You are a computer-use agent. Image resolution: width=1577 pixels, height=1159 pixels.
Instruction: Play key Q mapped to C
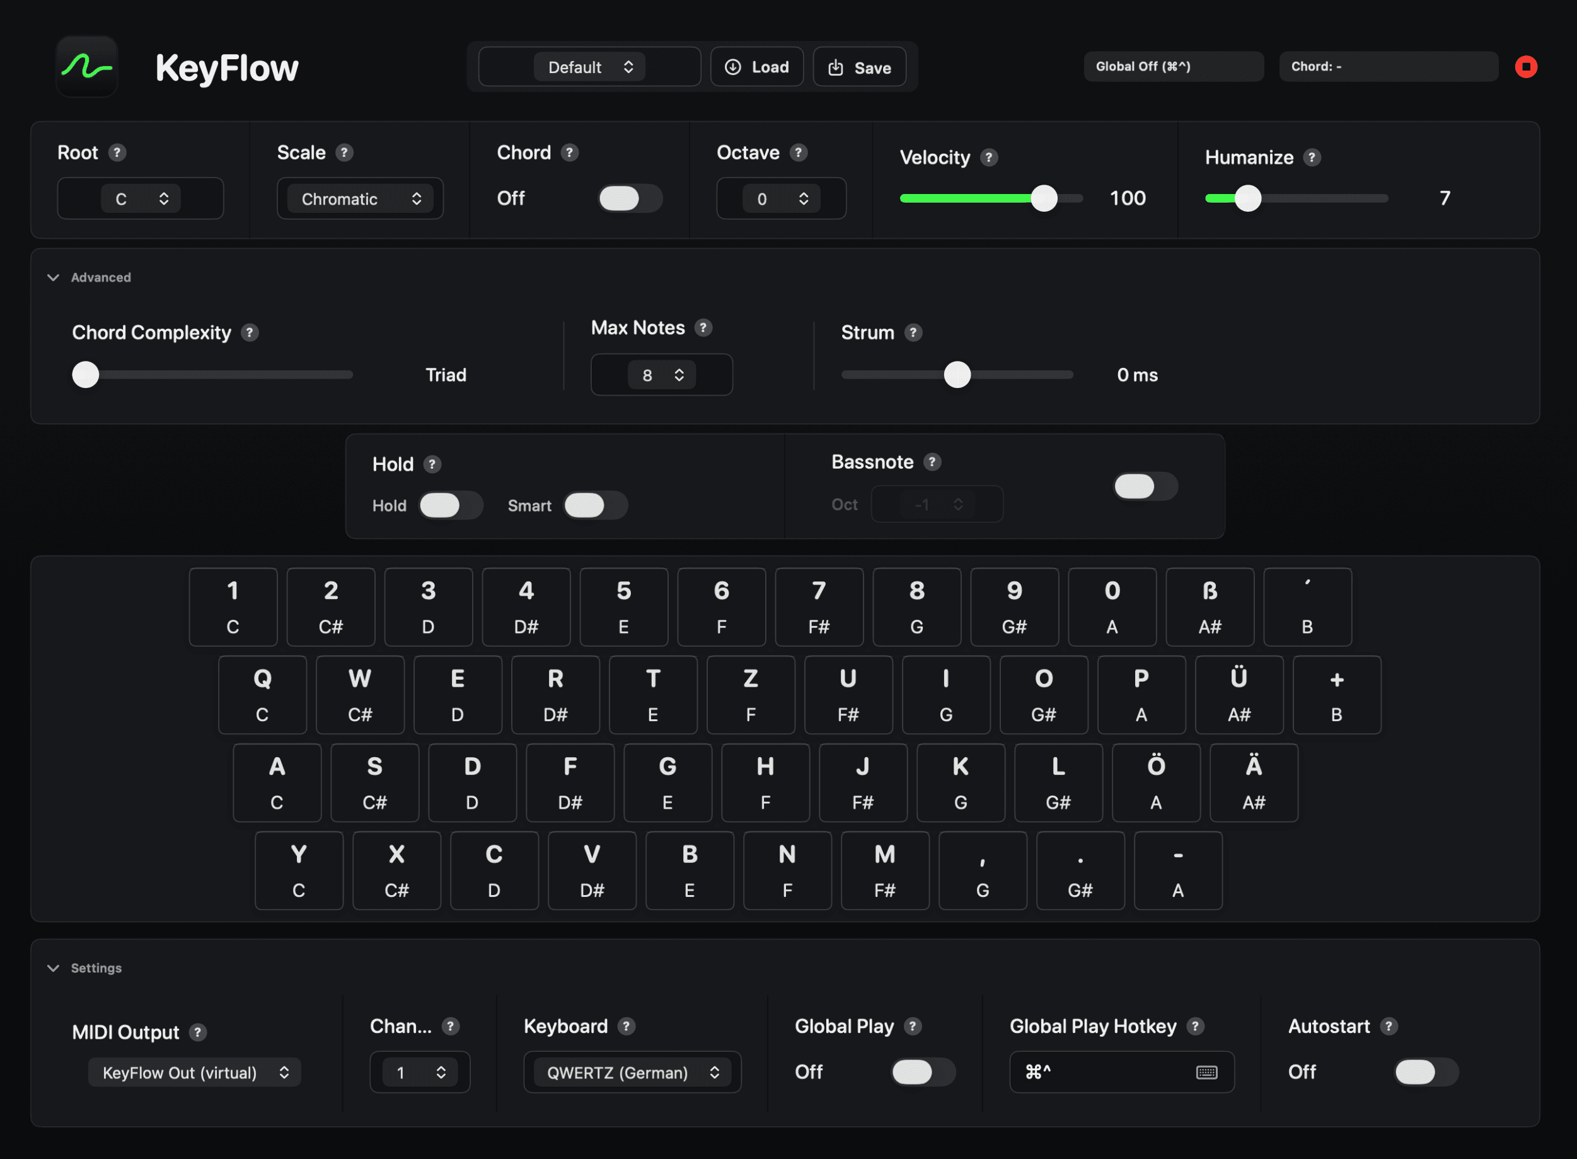(x=262, y=695)
